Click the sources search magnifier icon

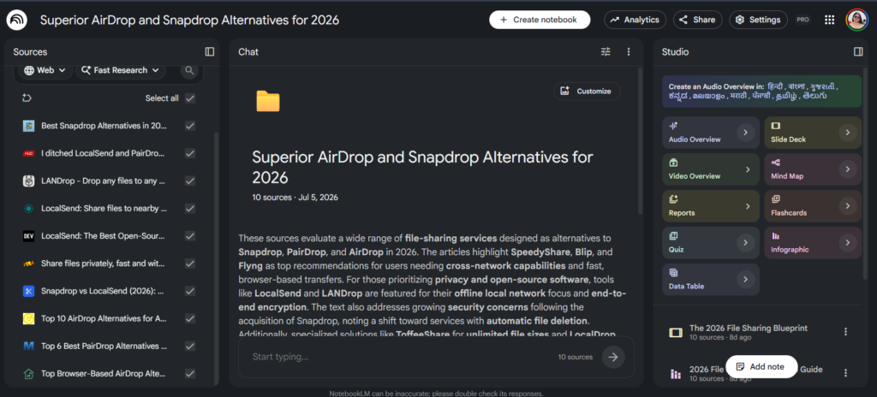coord(189,70)
